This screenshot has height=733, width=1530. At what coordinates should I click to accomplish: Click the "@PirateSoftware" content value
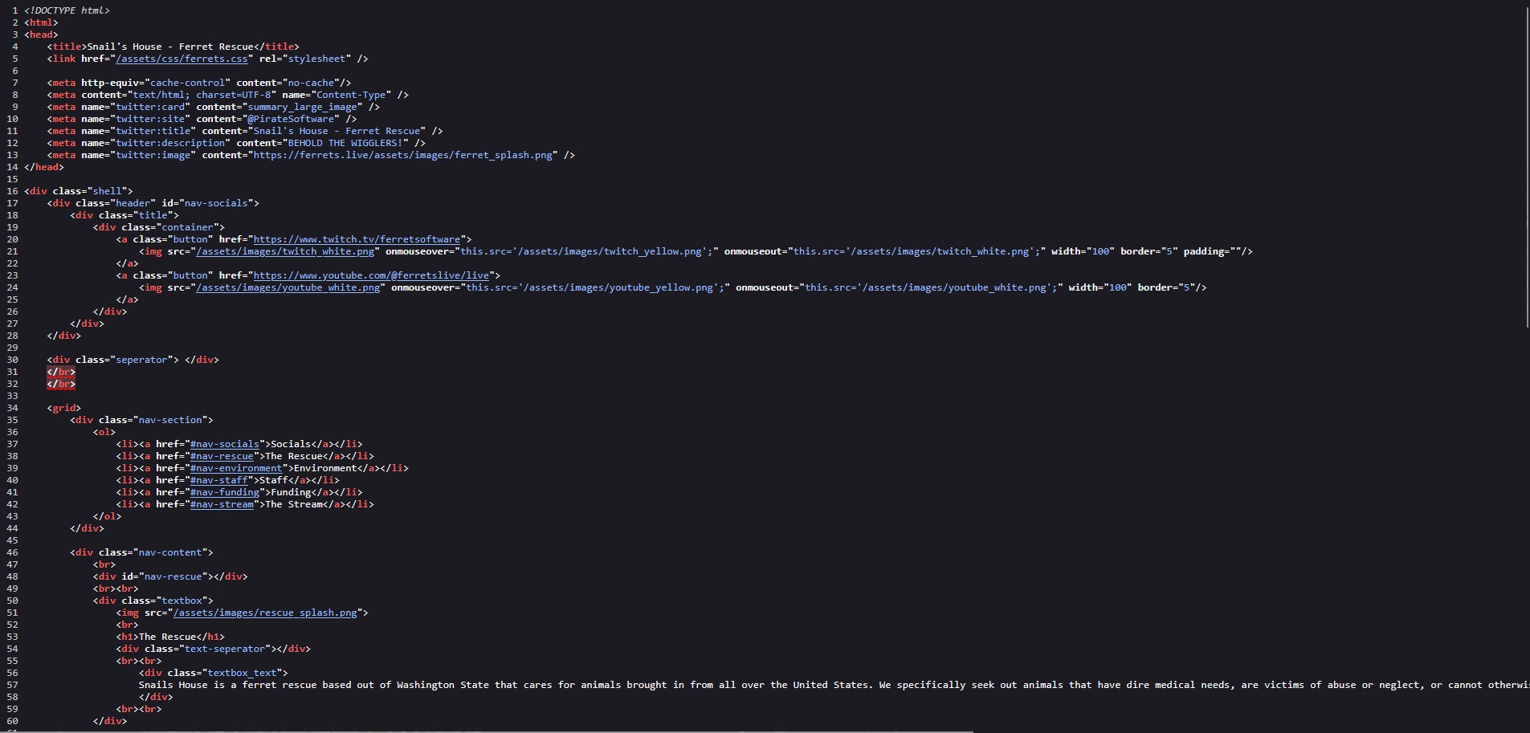tap(291, 119)
